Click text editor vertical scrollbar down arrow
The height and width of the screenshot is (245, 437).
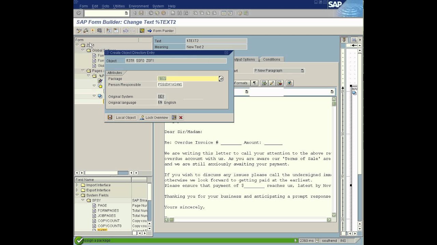coord(334,215)
